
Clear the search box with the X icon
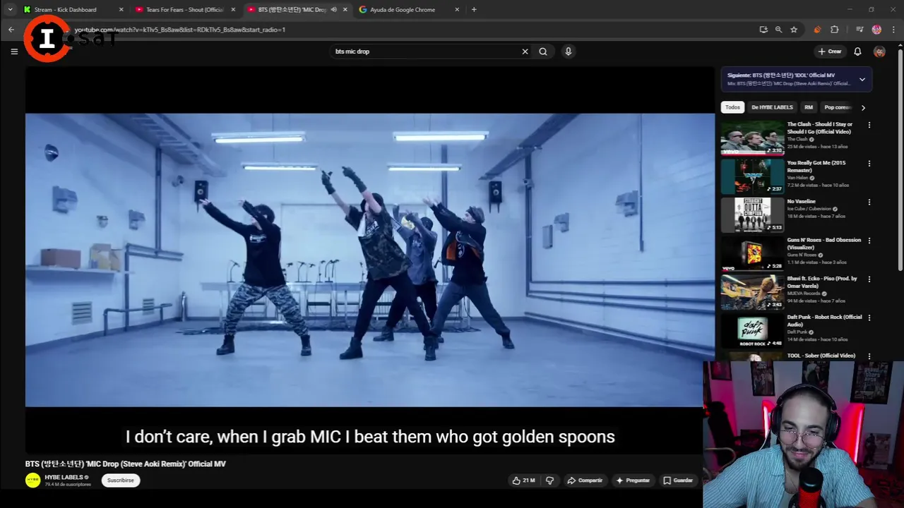coord(525,52)
